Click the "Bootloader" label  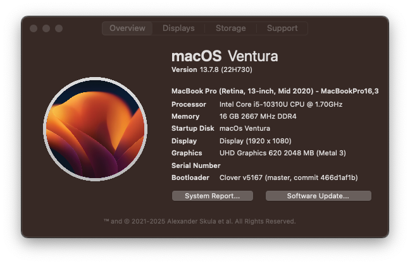[x=190, y=178]
